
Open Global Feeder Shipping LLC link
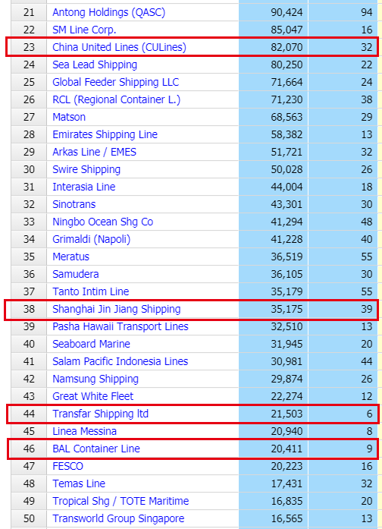click(x=115, y=82)
